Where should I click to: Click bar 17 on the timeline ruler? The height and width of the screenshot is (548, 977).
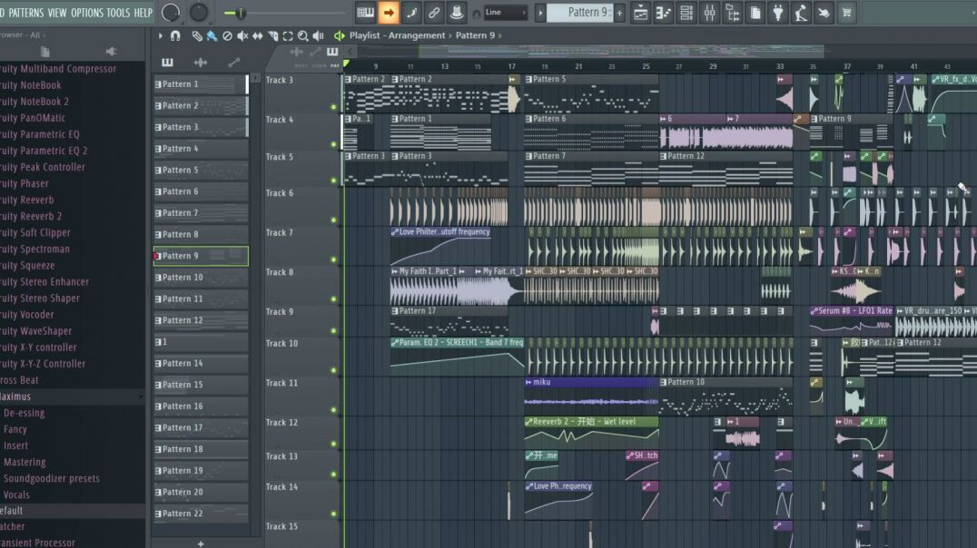(511, 66)
